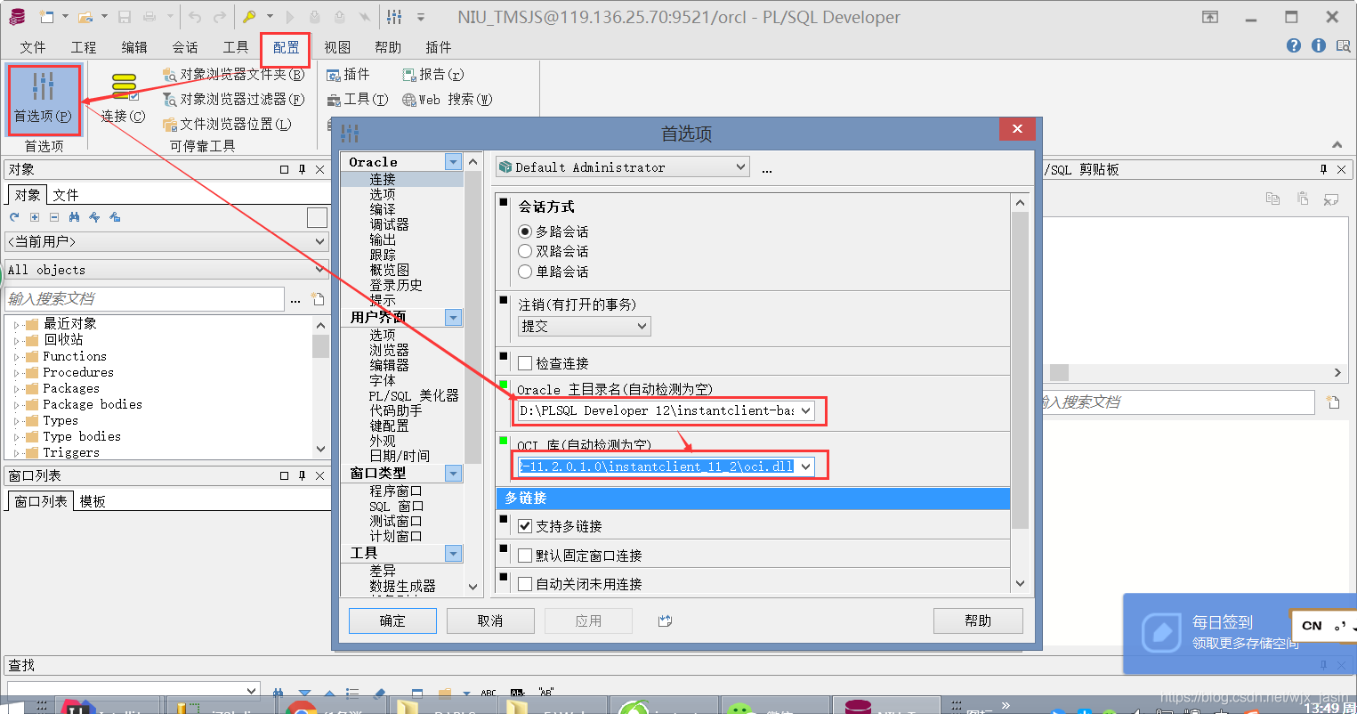
Task: Collapse the User interface (用户界面) section
Action: coord(454,318)
